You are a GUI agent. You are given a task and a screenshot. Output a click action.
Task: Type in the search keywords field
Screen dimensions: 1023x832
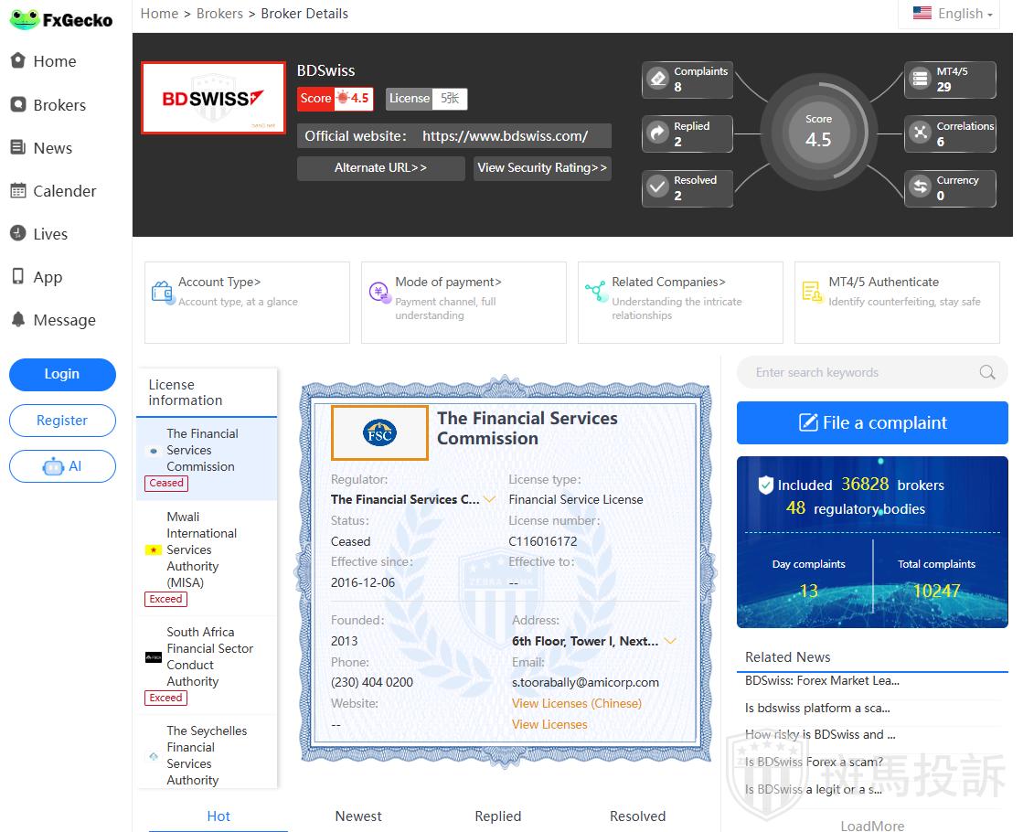tap(859, 372)
